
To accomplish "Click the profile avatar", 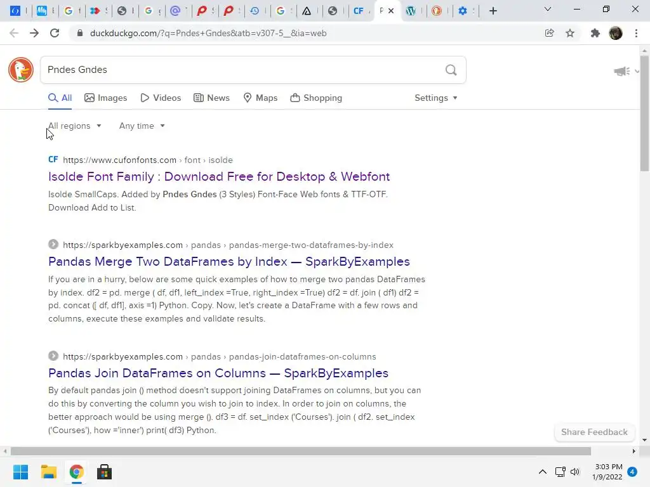I will coord(616,33).
